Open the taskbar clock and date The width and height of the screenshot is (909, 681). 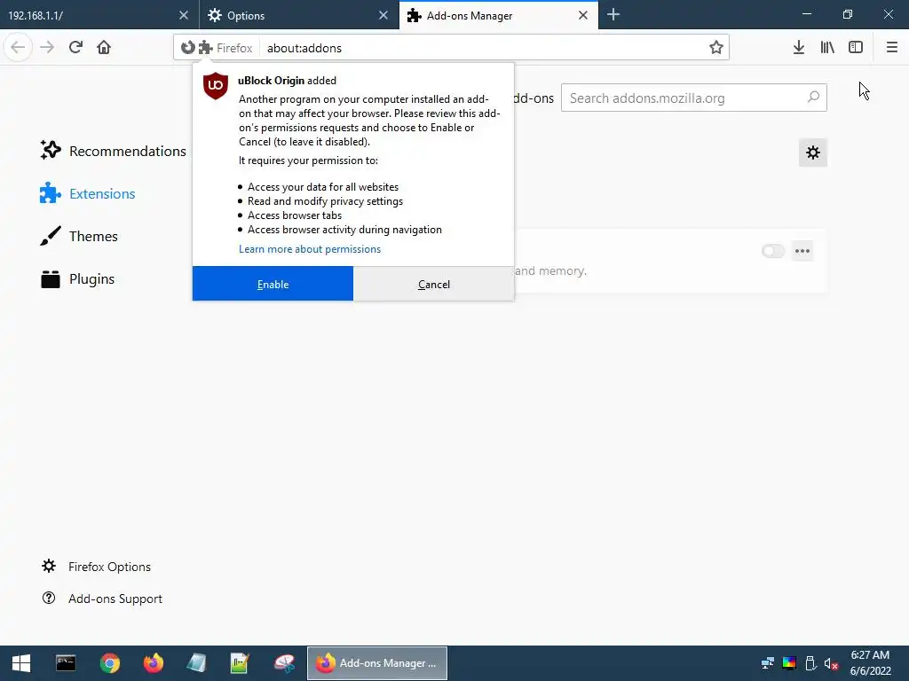870,663
